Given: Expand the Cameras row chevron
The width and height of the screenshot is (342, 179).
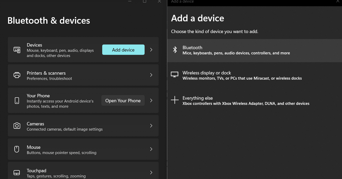Looking at the screenshot, I should coord(151,126).
